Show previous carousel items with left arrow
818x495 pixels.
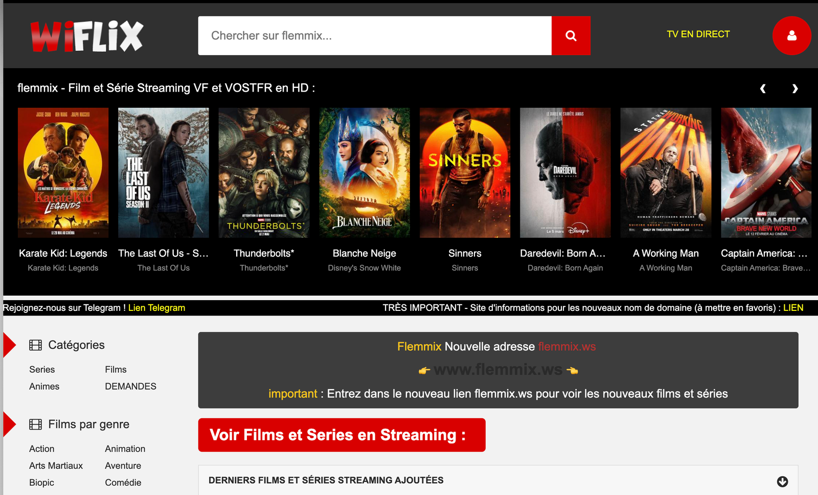point(763,88)
